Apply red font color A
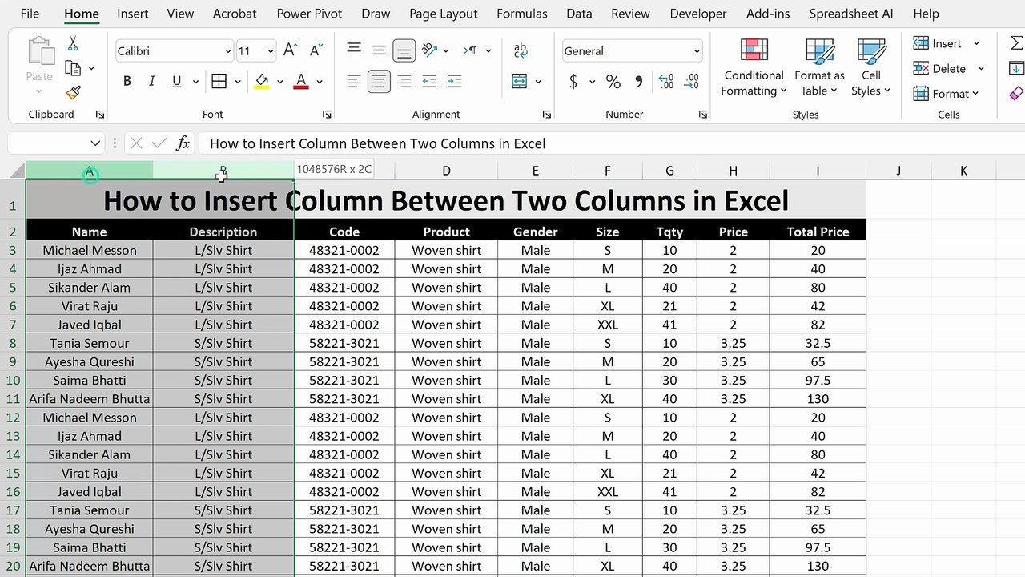Screen dimensions: 1025x577 coord(301,81)
